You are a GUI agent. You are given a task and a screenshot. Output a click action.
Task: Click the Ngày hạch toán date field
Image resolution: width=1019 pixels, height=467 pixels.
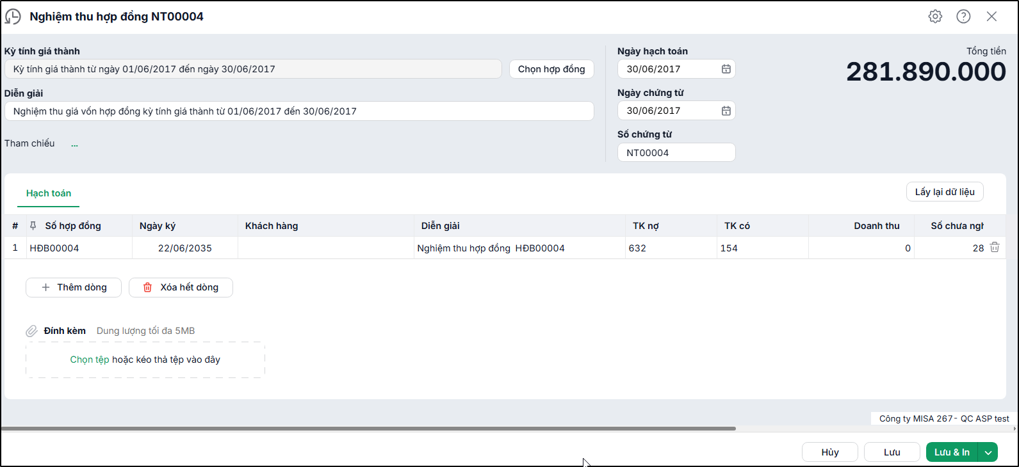676,69
